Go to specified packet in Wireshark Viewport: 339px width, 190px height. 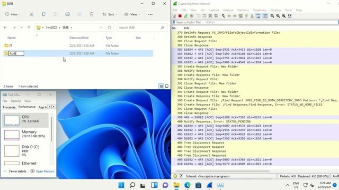(240, 16)
